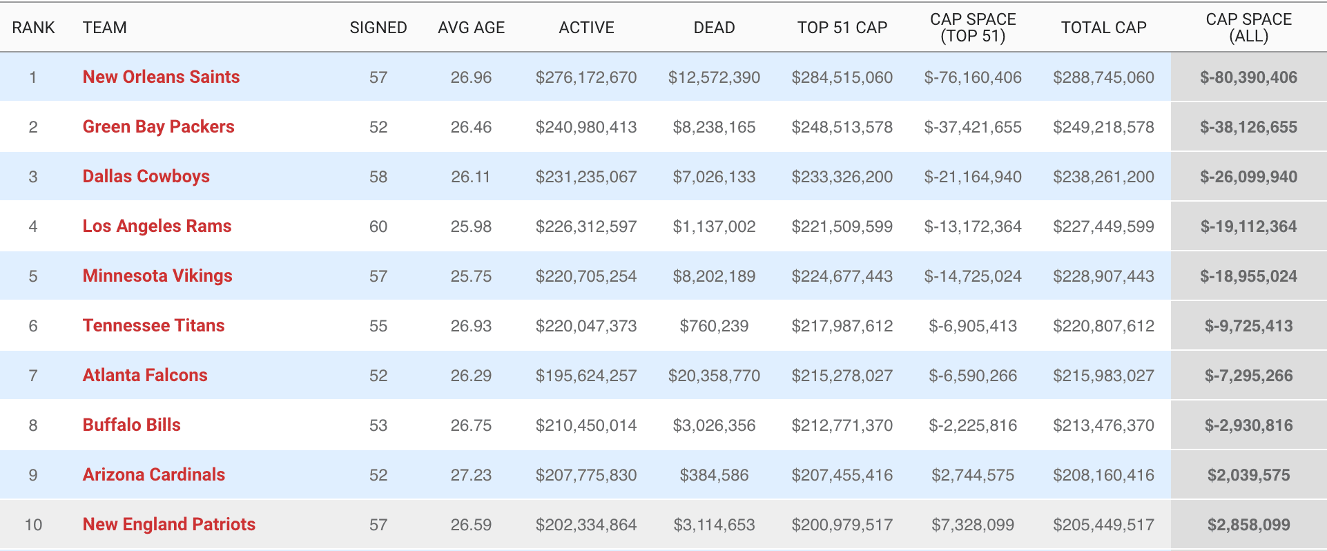Open the Los Angeles Rams team link
The image size is (1327, 551).
point(157,226)
